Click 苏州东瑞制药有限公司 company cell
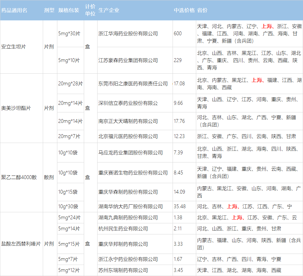This screenshot has height=276, width=303. [x=123, y=270]
